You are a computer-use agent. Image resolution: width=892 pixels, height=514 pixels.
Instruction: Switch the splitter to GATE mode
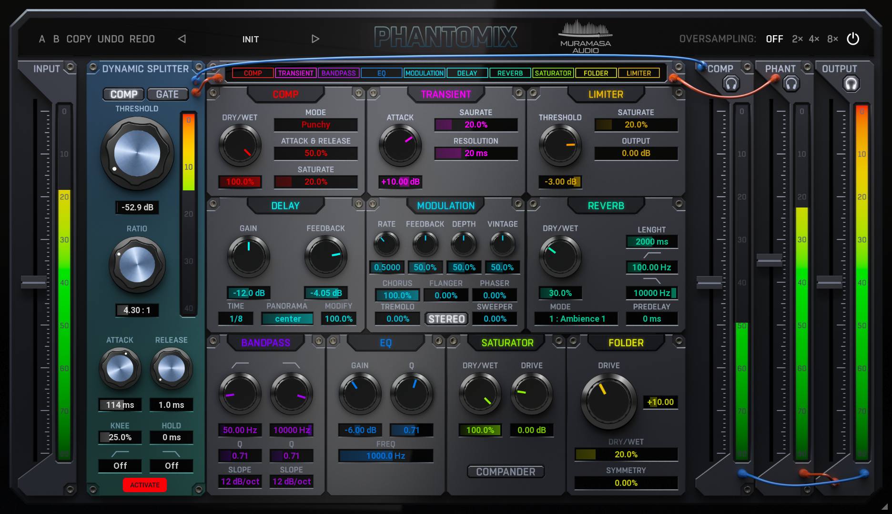pyautogui.click(x=167, y=94)
